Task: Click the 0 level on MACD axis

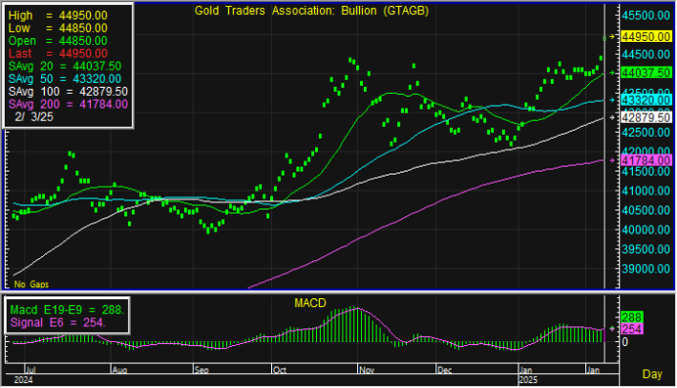Action: pos(625,342)
